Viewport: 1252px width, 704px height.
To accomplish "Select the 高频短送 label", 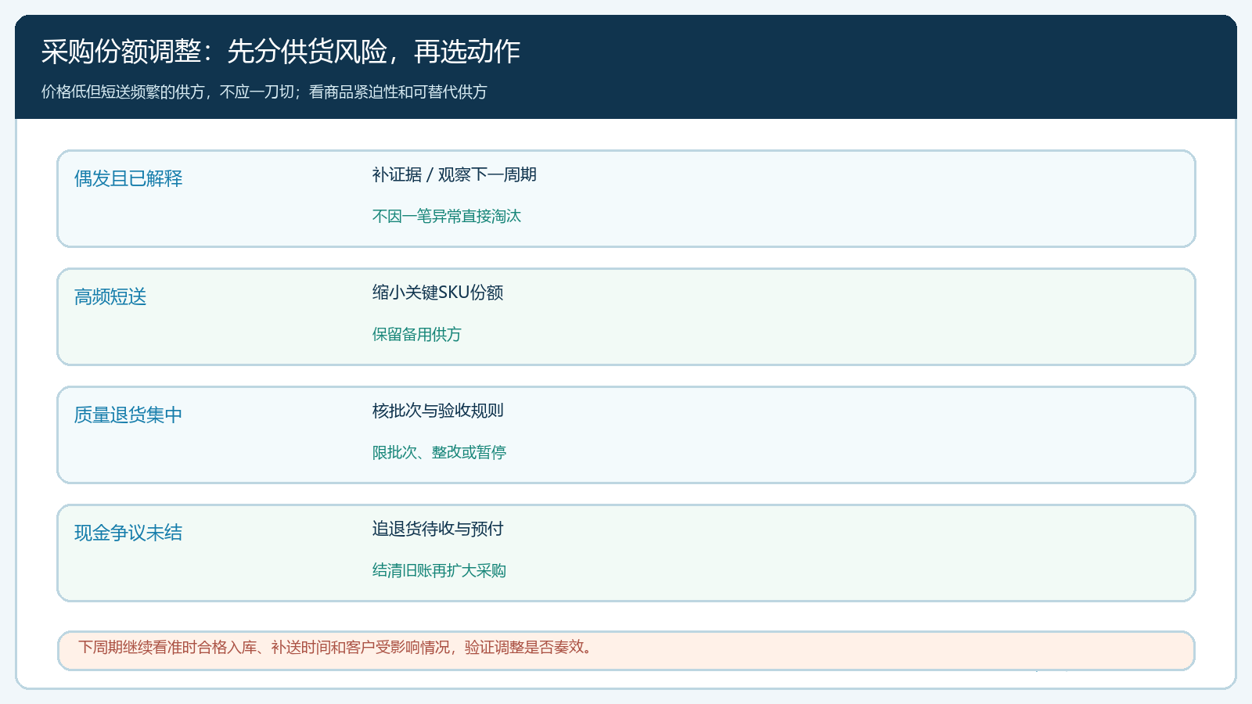I will tap(110, 296).
